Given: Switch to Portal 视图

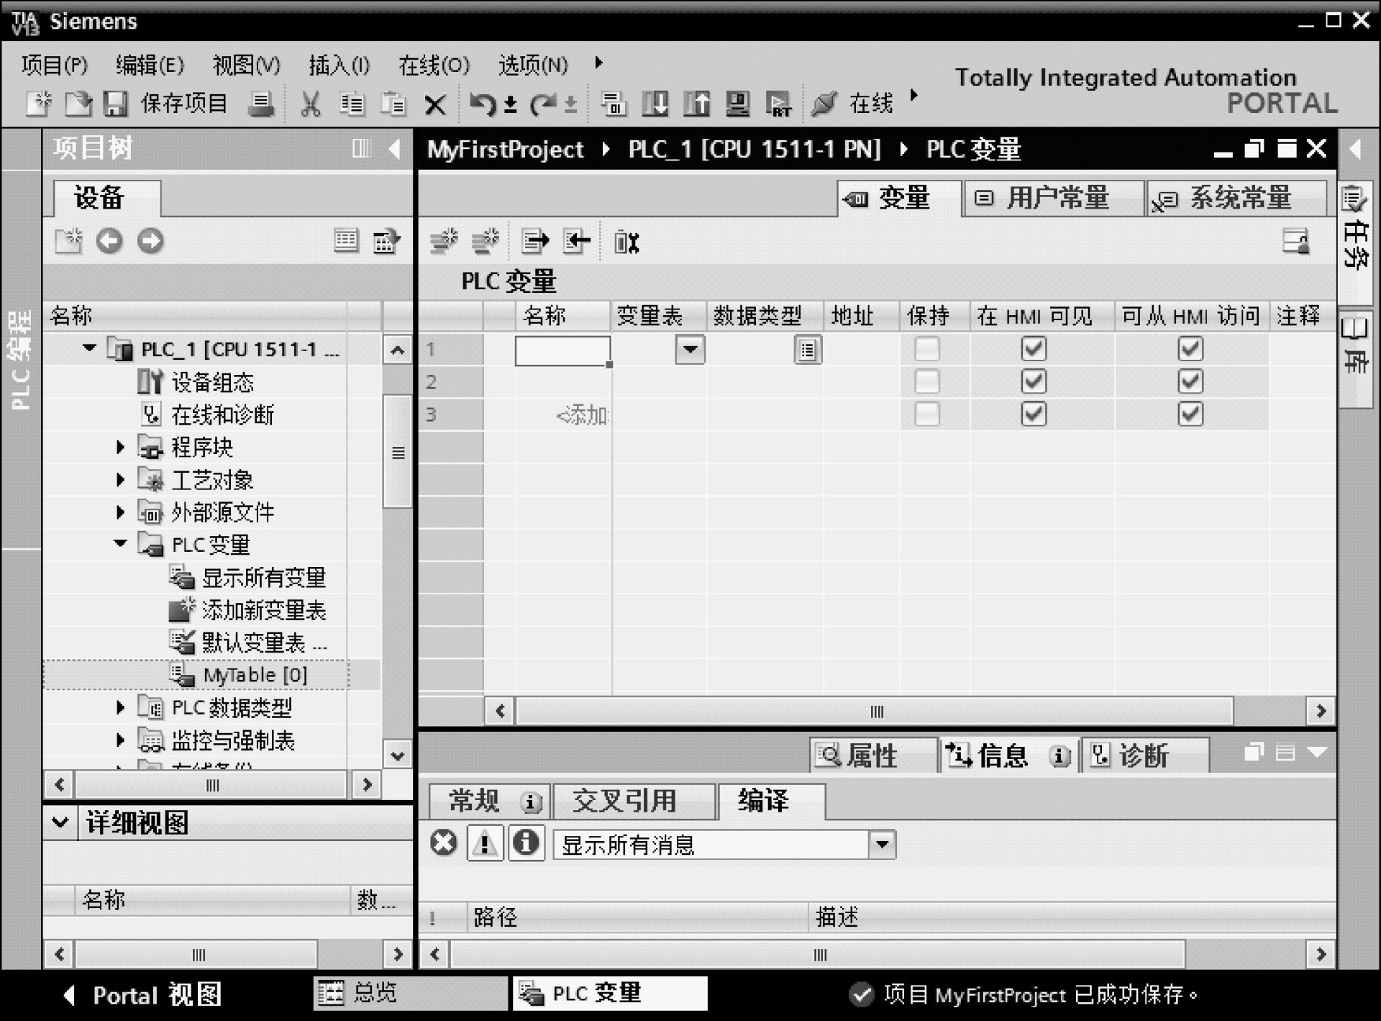Looking at the screenshot, I should click(141, 995).
